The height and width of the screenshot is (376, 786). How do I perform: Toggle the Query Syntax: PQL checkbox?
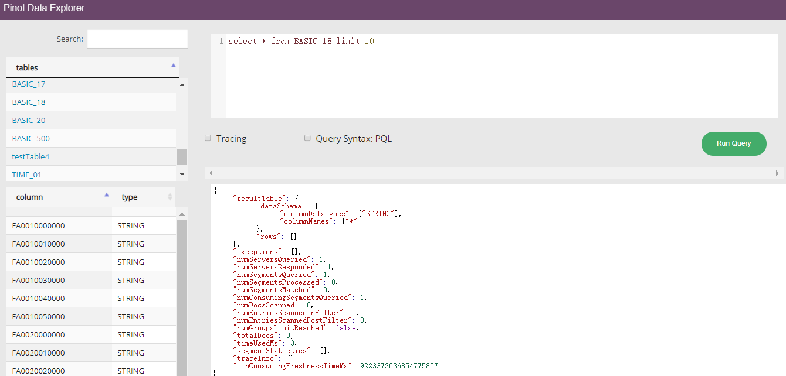[x=307, y=138]
